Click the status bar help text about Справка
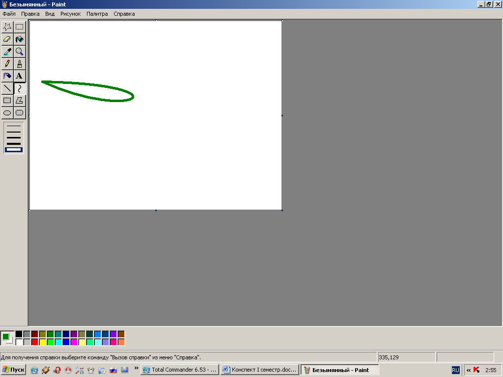This screenshot has height=377, width=503. (101, 357)
